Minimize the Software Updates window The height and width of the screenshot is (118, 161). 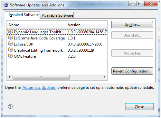click(x=132, y=4)
